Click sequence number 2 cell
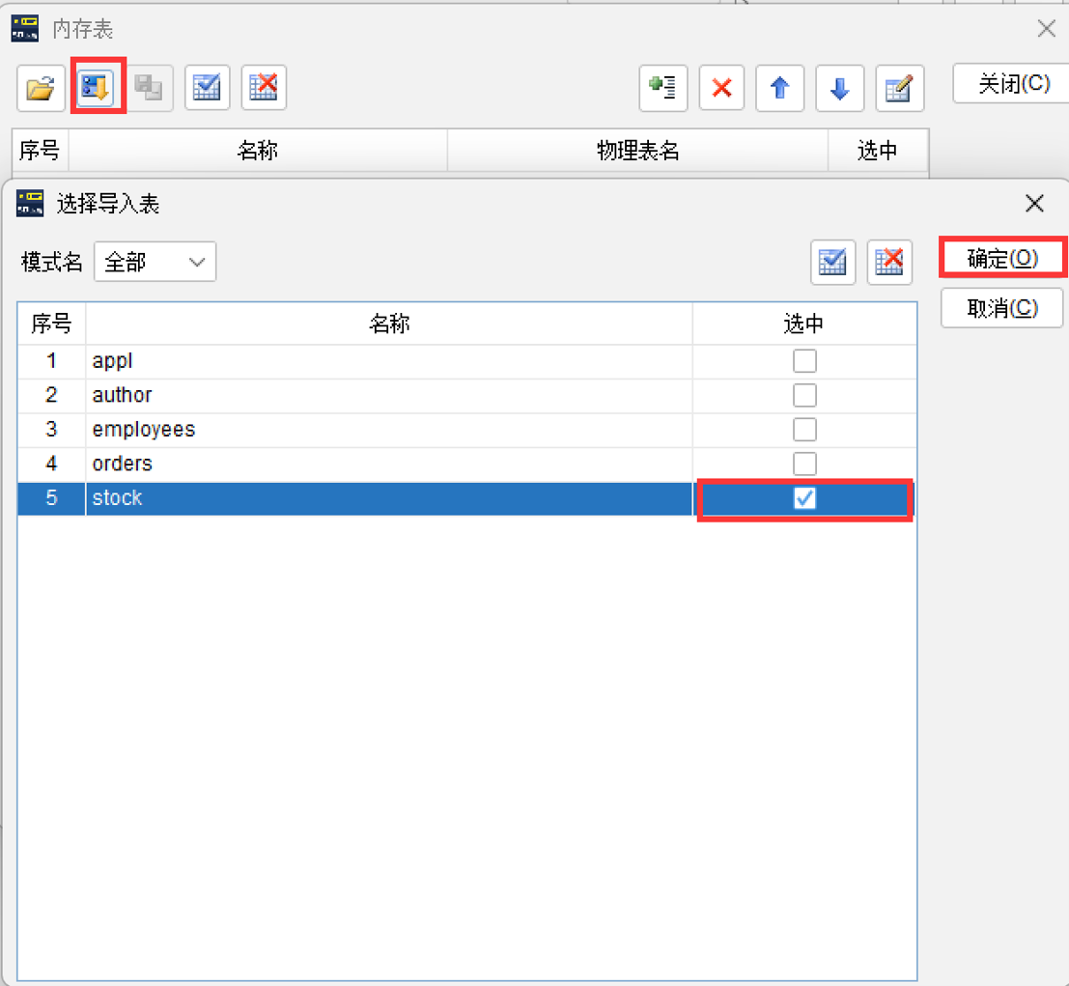The height and width of the screenshot is (986, 1069). coord(51,396)
